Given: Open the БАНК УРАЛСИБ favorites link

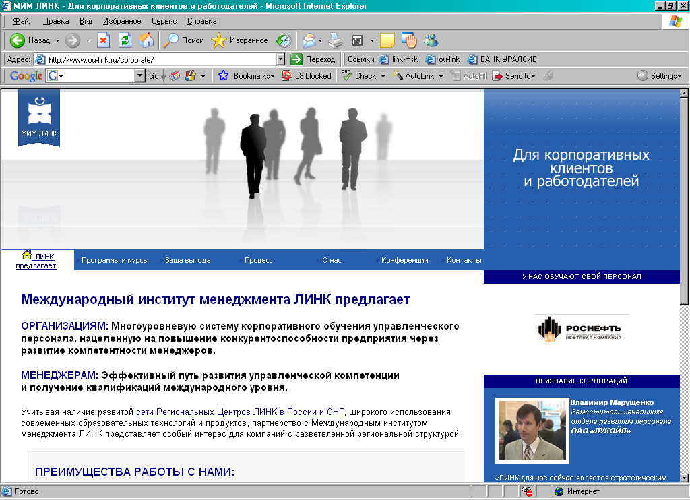Looking at the screenshot, I should tap(501, 59).
